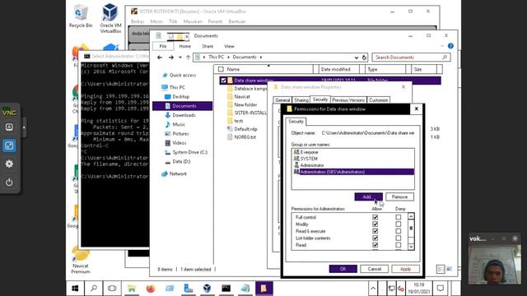Uncheck Data share window folder checkbox
Viewport: 527px width, 296px height.
coord(223,81)
